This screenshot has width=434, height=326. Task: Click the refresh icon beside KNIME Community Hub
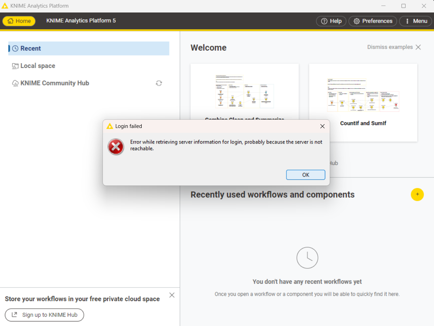tap(159, 83)
